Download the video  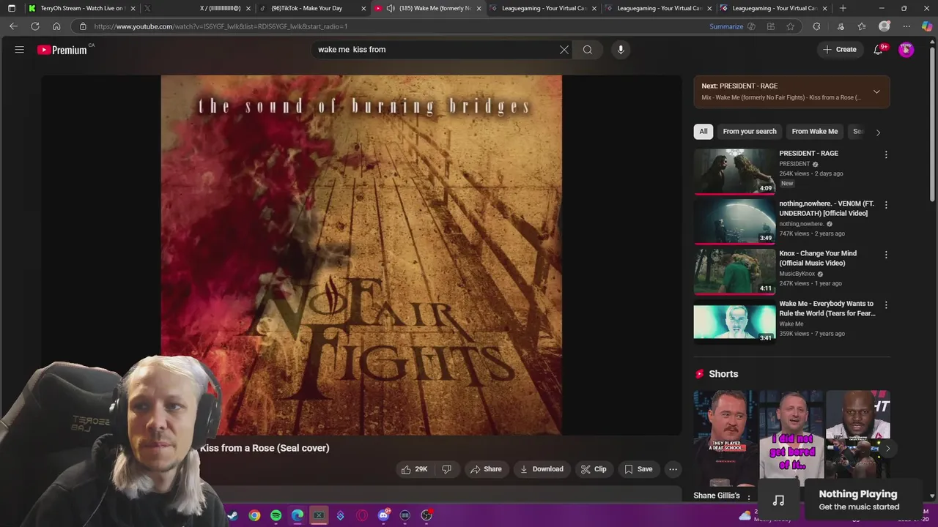coord(542,469)
